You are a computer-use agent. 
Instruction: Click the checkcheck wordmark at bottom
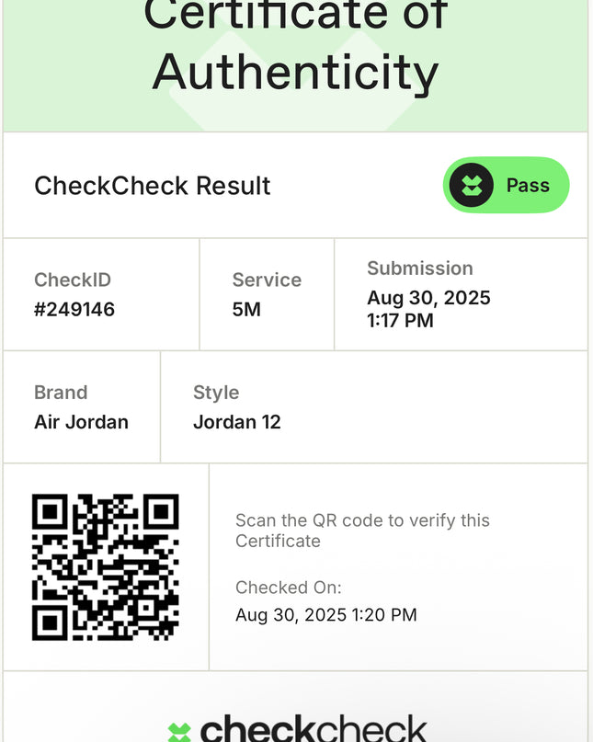tap(314, 729)
